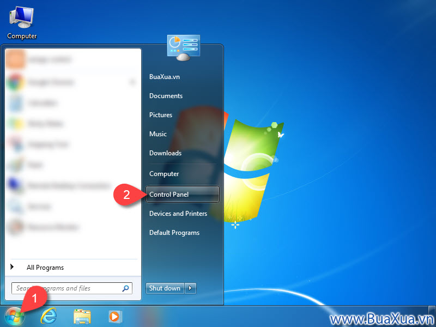Click the user account picture
Viewport: 436px width, 327px height.
click(184, 47)
